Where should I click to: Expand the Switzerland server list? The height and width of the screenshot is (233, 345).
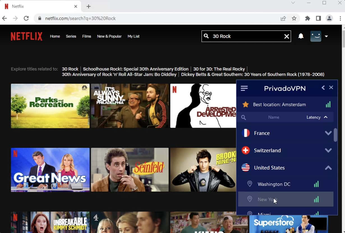click(x=328, y=150)
